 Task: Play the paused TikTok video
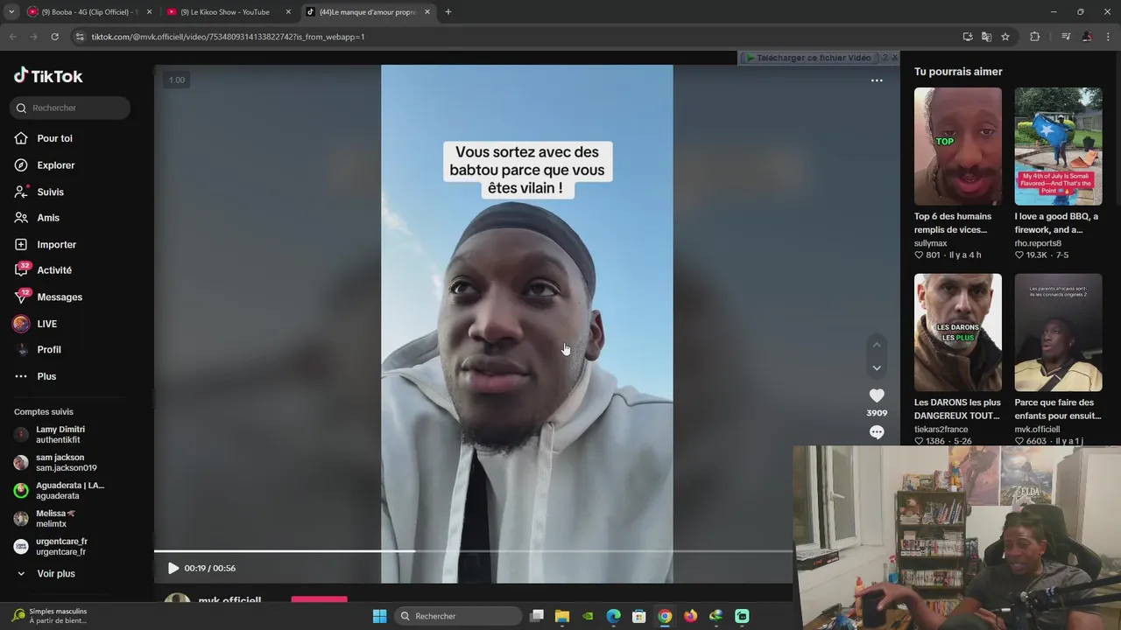pyautogui.click(x=173, y=568)
